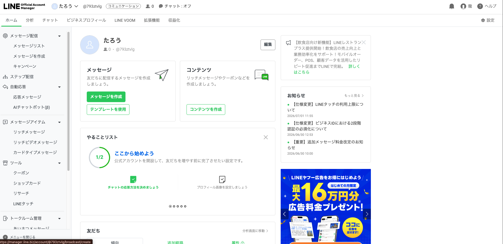Viewport: 503px width, 244px height.
Task: Click the 編集 profile button
Action: coord(268,45)
